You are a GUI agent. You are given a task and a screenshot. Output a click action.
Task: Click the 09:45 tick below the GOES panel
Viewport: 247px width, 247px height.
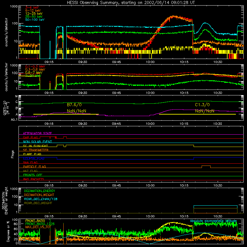tap(116, 124)
